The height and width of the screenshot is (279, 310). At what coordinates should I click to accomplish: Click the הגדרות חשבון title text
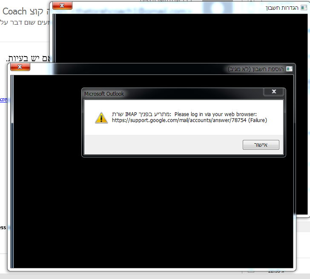point(282,8)
